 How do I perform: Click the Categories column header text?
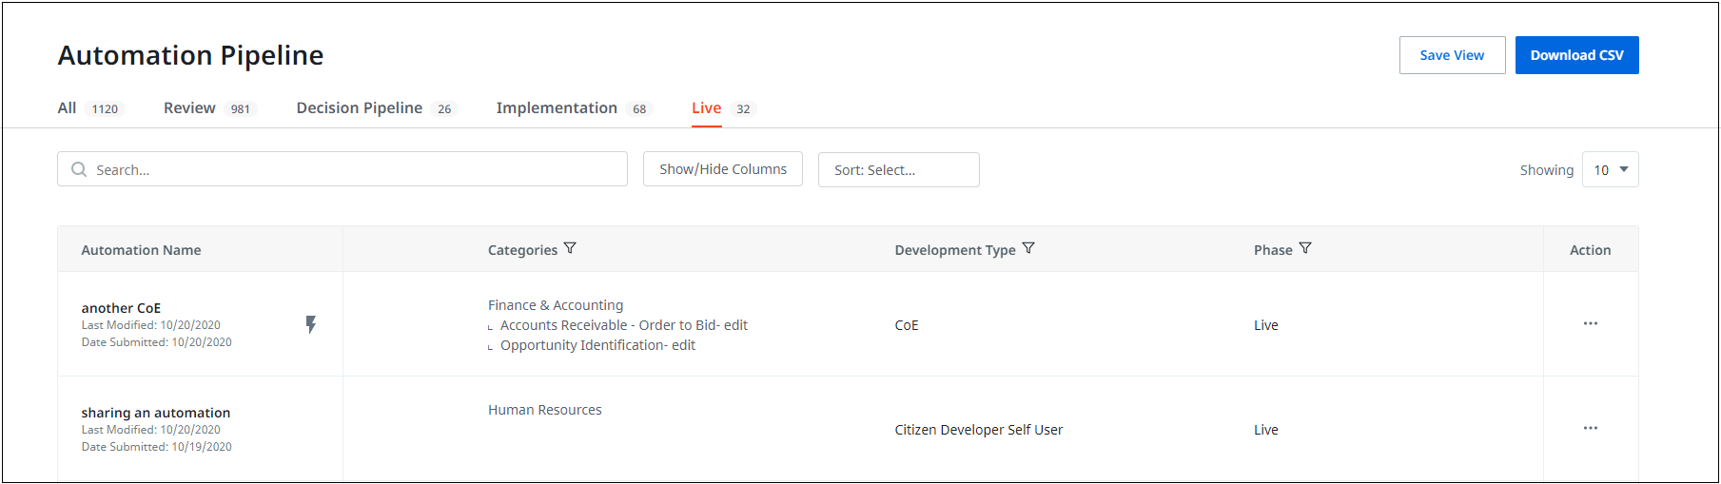coord(522,250)
